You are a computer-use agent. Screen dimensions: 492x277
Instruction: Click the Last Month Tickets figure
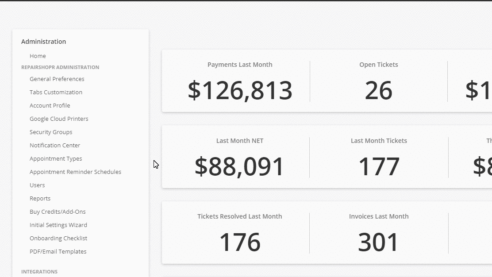(x=379, y=166)
